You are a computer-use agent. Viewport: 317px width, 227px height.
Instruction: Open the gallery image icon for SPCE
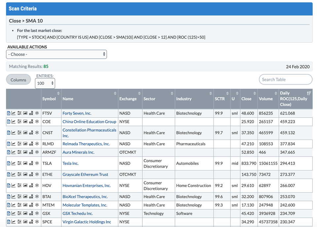(25, 222)
